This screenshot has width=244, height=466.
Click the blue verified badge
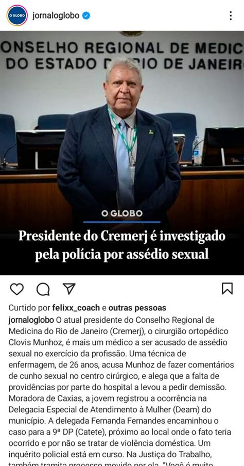[86, 15]
